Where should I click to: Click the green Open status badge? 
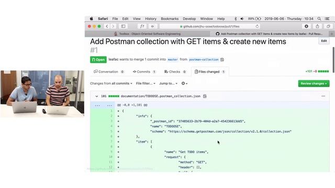pos(98,60)
